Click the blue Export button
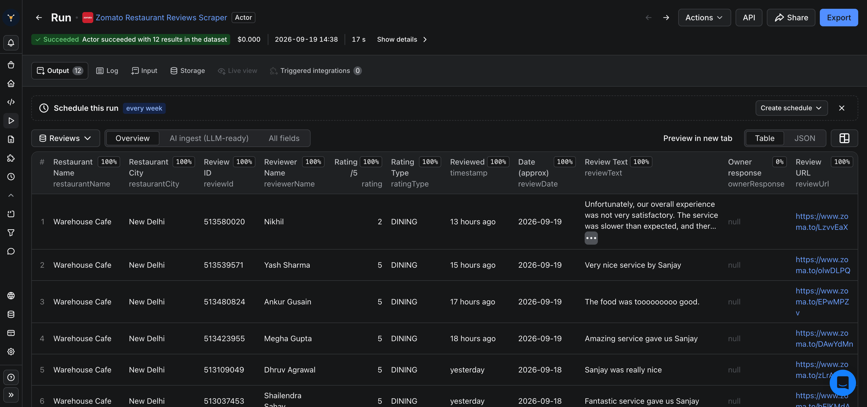The height and width of the screenshot is (407, 867). tap(839, 18)
